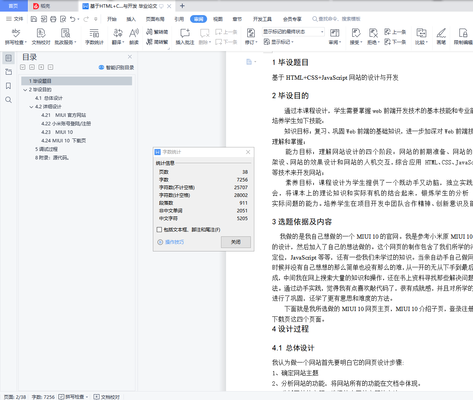Toggle spell check in status bar

[73, 397]
